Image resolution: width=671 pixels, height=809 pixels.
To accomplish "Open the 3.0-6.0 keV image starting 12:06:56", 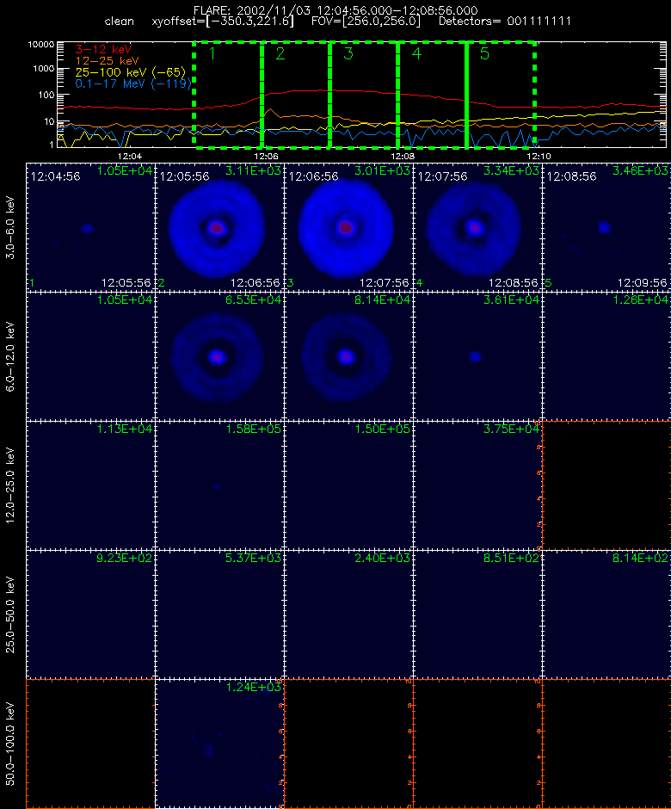I will (348, 227).
